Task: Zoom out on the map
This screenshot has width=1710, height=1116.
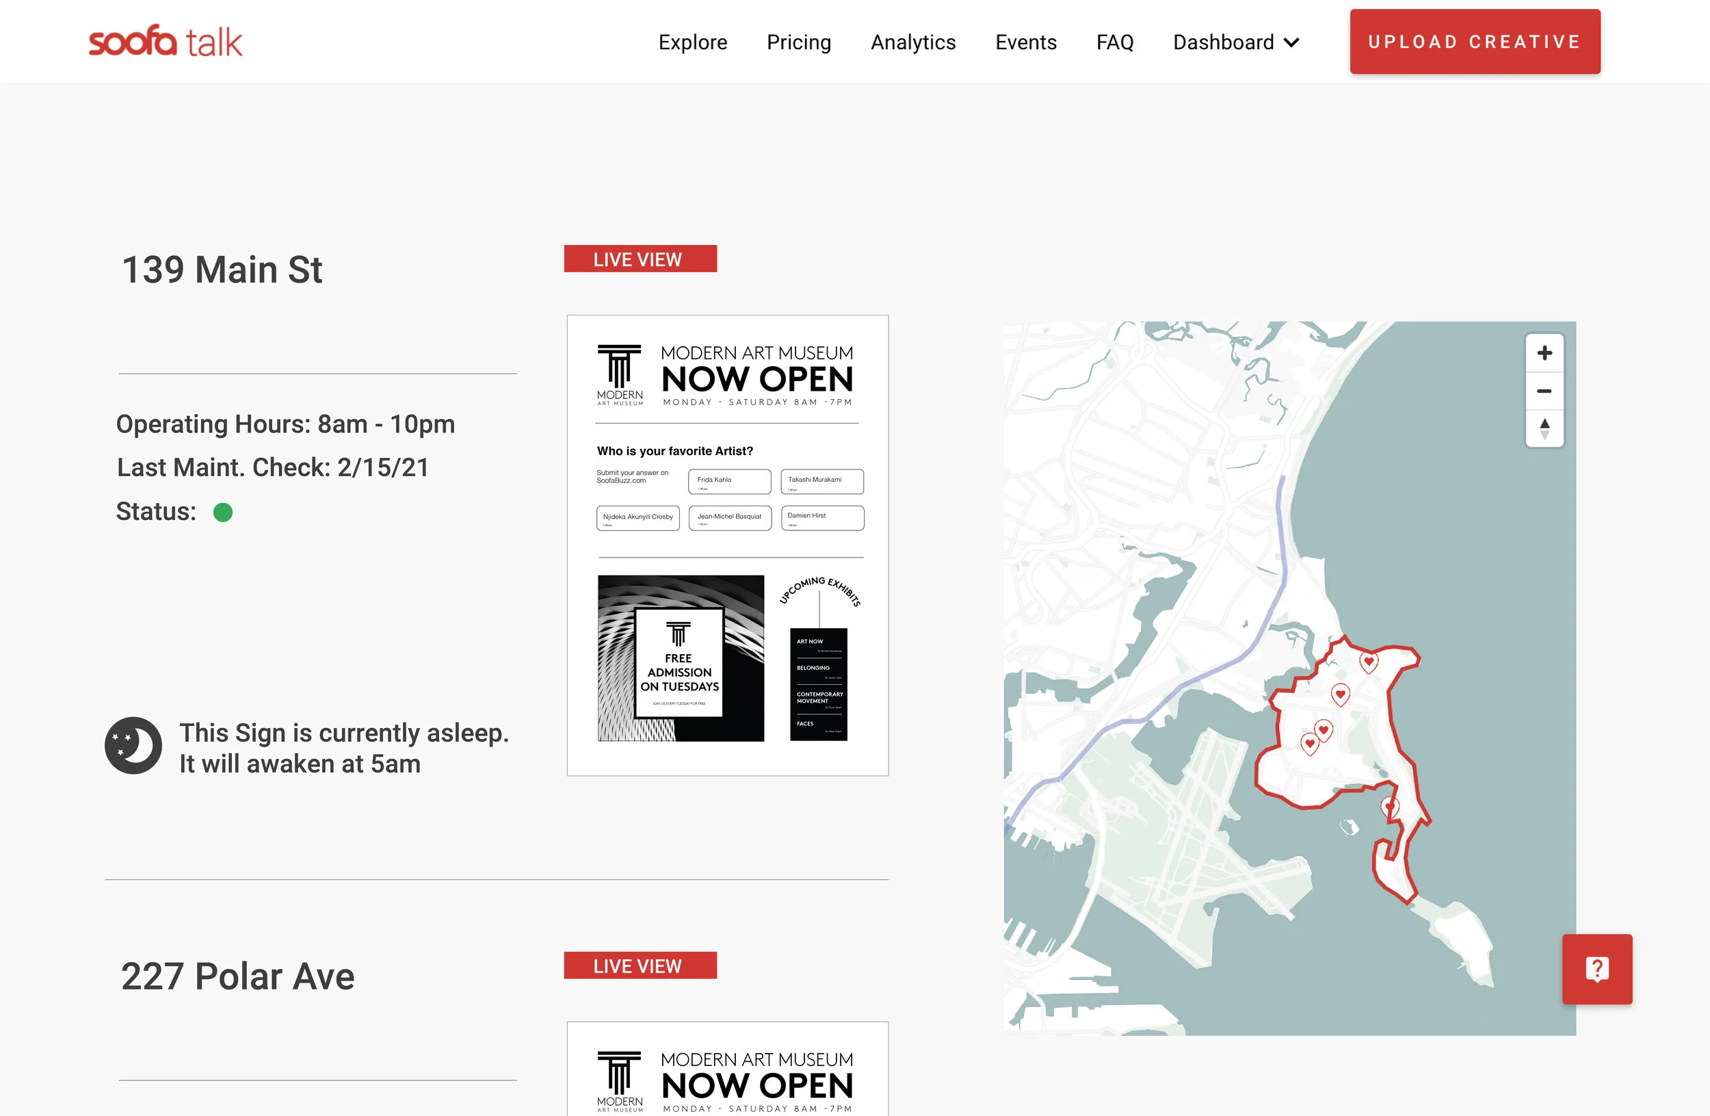Action: [x=1544, y=390]
